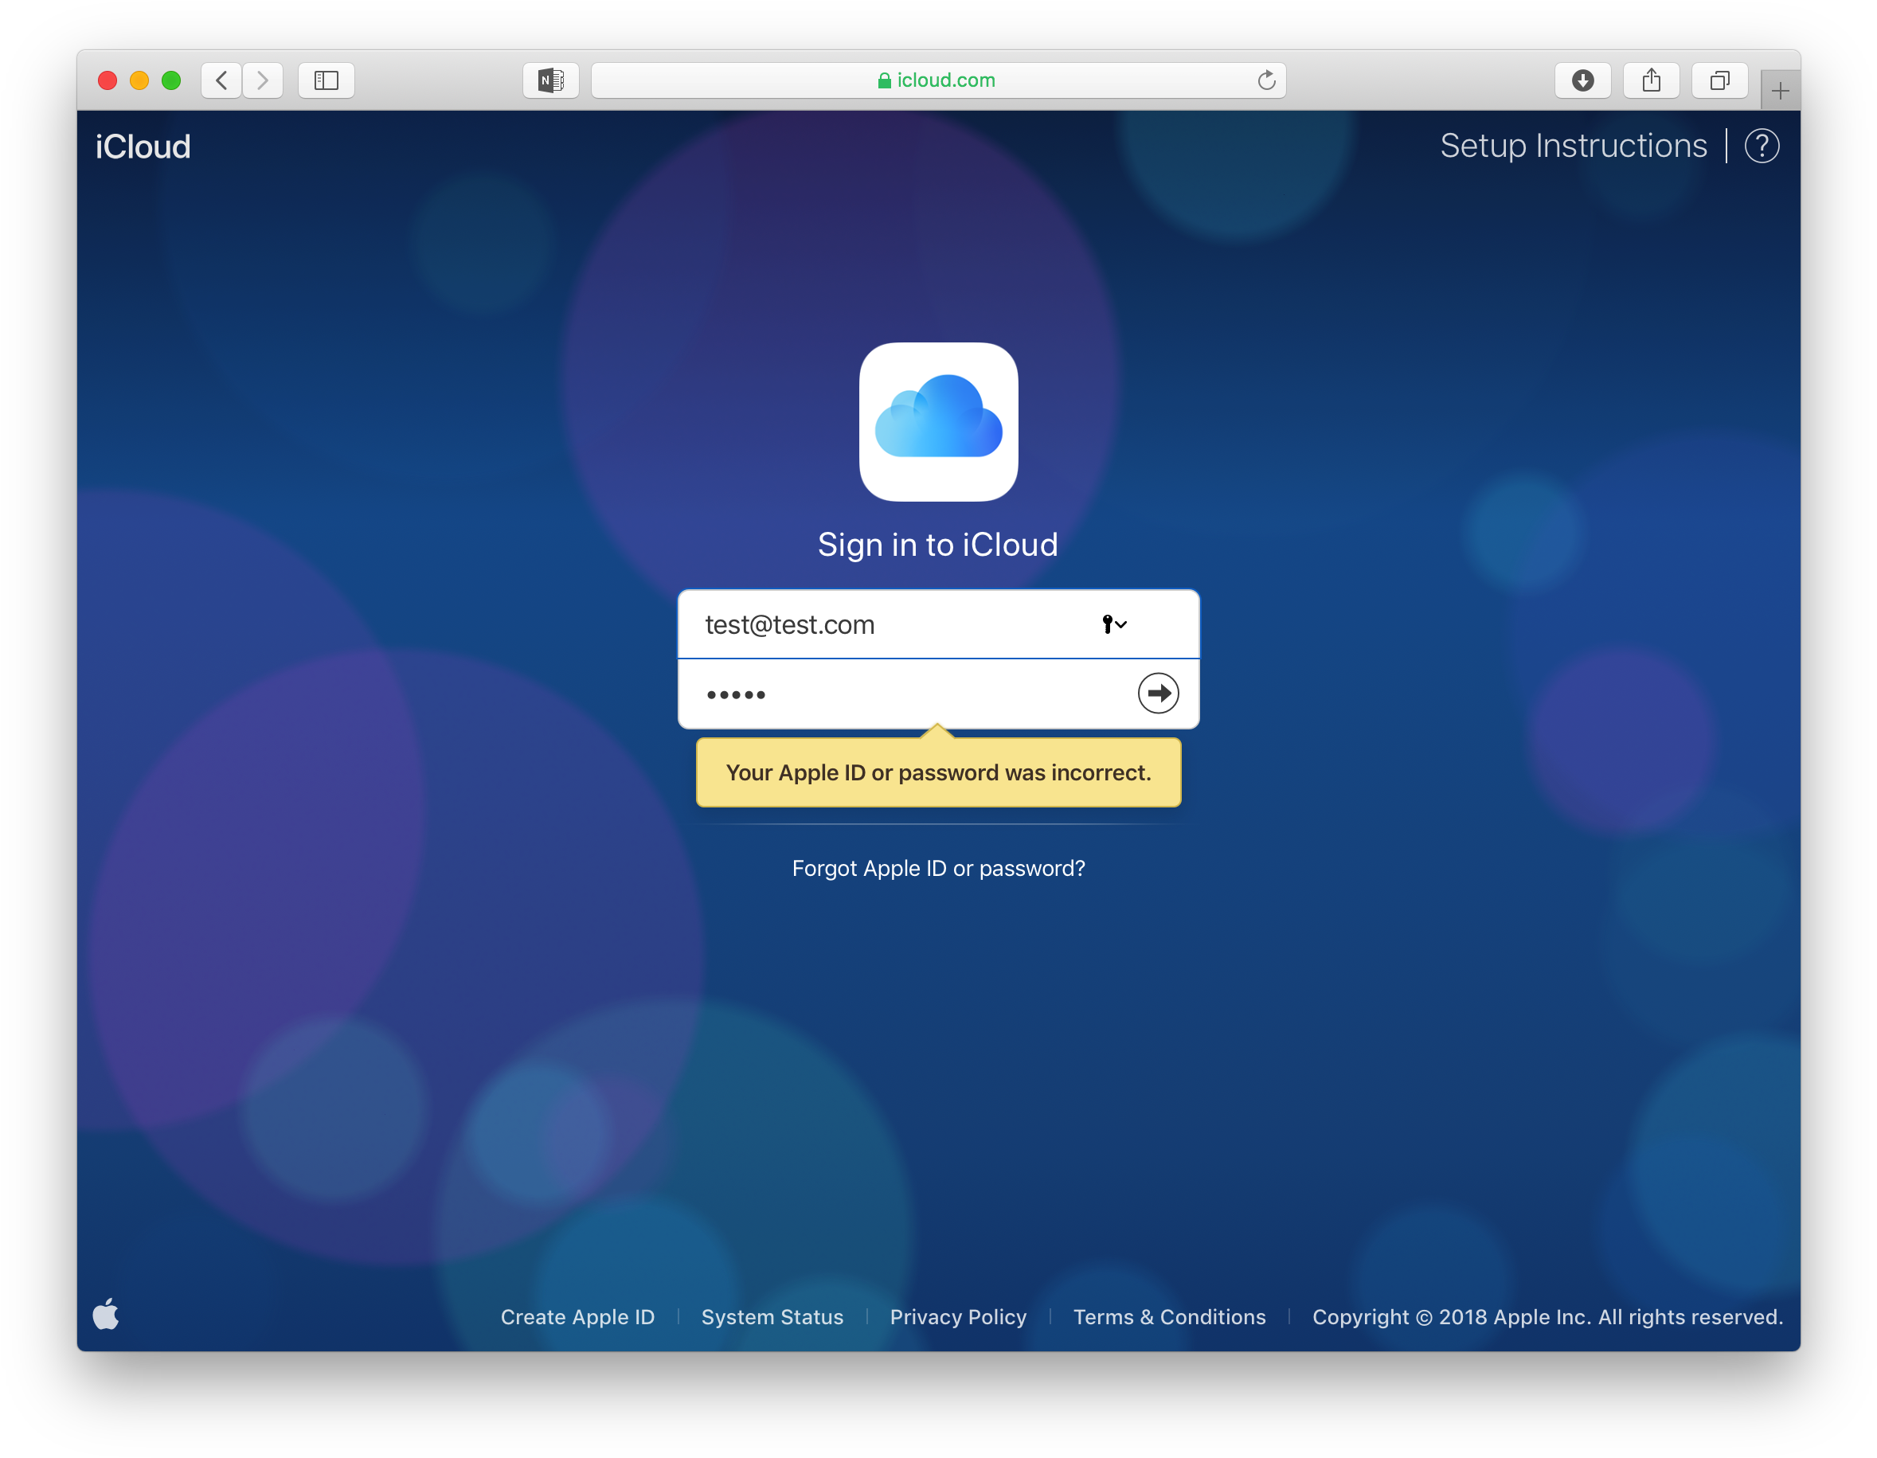
Task: Open the password autofill key dropdown
Action: click(x=1114, y=624)
